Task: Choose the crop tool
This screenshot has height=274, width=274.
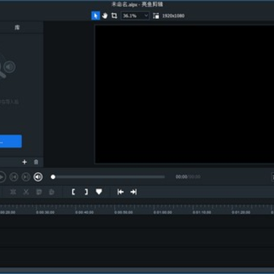Action: click(x=114, y=16)
